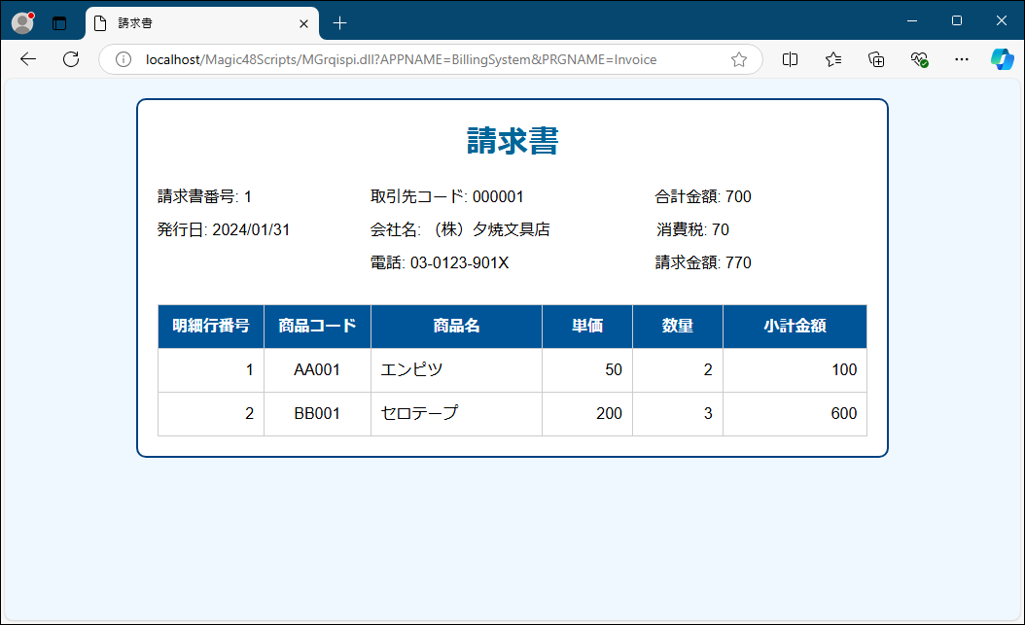Select the AA001 product code cell
This screenshot has height=625, width=1025.
click(317, 370)
